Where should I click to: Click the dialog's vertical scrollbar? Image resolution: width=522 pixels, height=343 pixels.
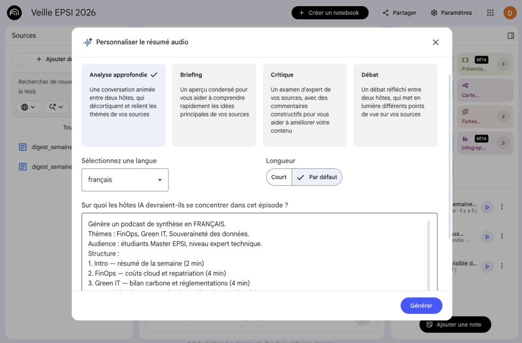pyautogui.click(x=450, y=157)
